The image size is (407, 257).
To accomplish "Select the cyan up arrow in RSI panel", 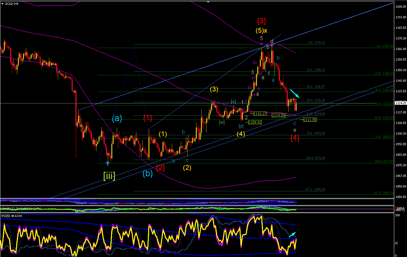I will point(292,234).
